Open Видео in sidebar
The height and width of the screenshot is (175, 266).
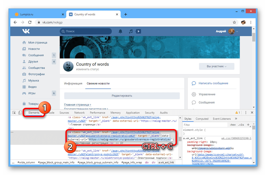click(32, 87)
